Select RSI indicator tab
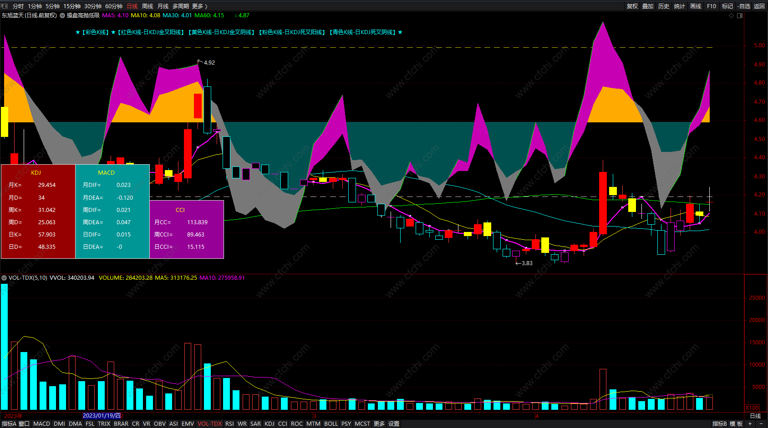Screen dimensions: 768x428 [x=229, y=424]
